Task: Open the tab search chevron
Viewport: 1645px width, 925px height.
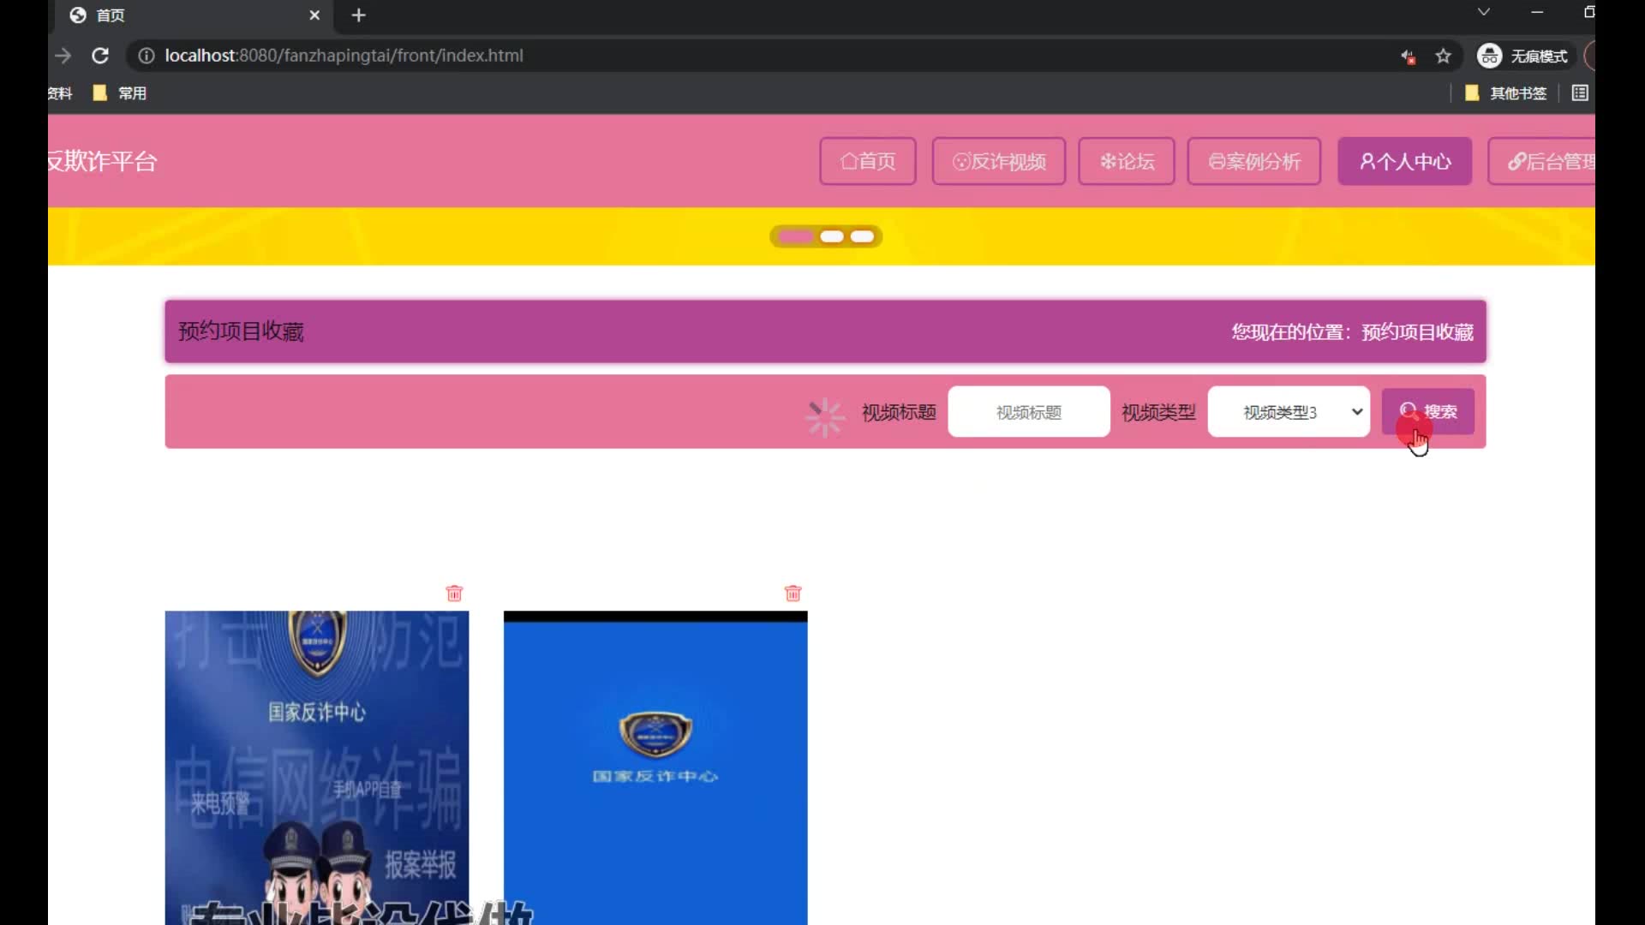Action: pyautogui.click(x=1484, y=12)
